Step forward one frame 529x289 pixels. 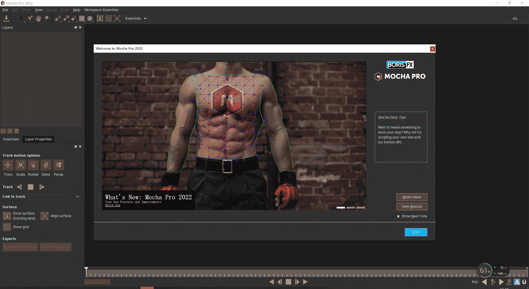[x=297, y=282]
